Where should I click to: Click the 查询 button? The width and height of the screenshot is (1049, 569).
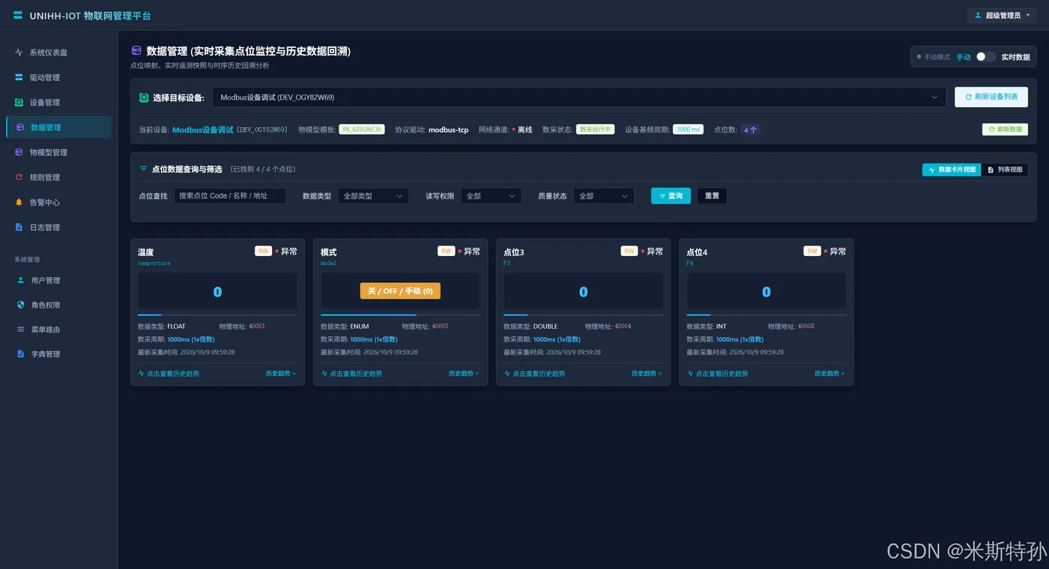pos(671,196)
